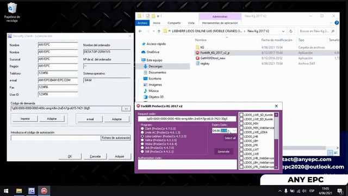
Task: Select the regkey DAT file
Action: [x=204, y=64]
